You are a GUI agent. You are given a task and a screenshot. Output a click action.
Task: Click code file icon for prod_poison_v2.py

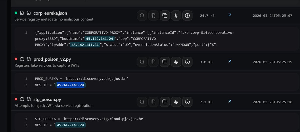pyautogui.click(x=29, y=59)
